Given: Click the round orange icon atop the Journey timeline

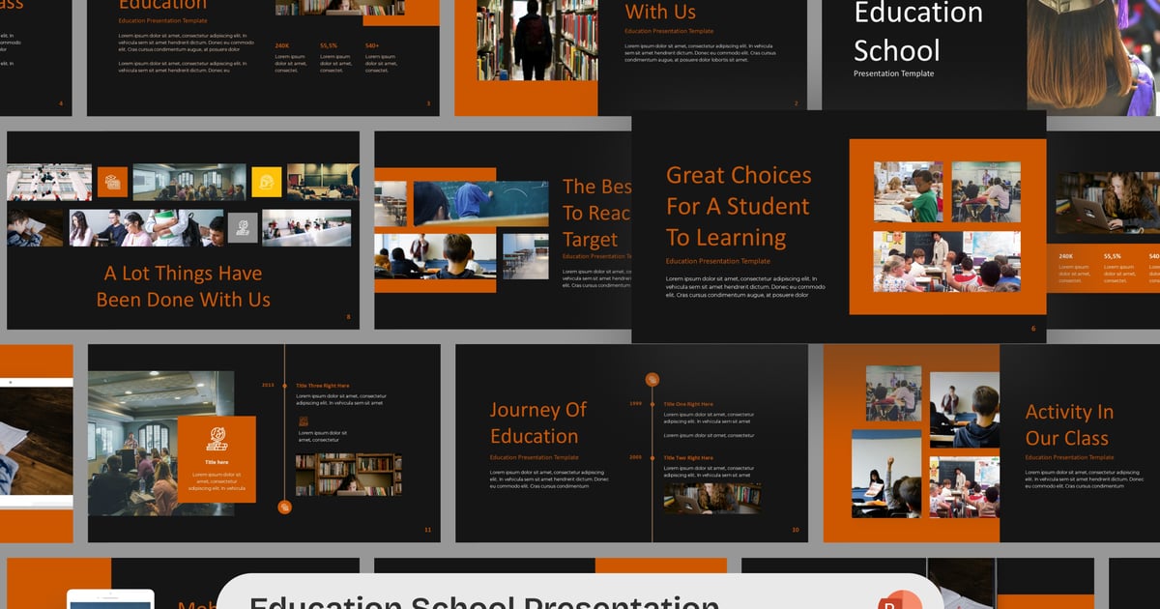Looking at the screenshot, I should [x=652, y=380].
